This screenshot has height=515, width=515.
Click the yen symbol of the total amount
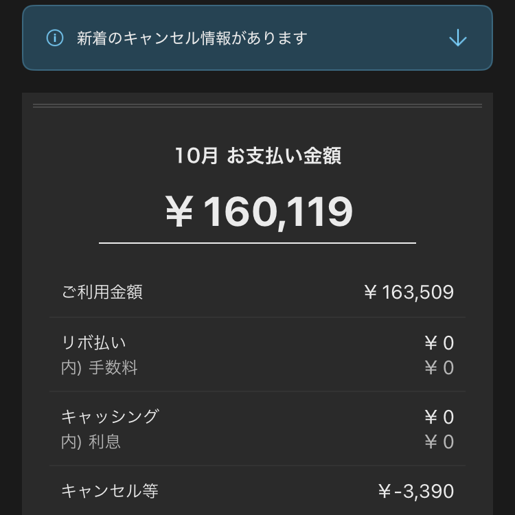click(x=179, y=212)
